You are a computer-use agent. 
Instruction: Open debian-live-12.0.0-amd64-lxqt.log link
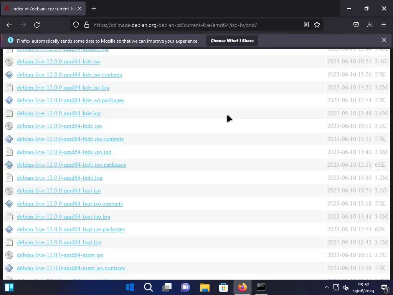[59, 242]
